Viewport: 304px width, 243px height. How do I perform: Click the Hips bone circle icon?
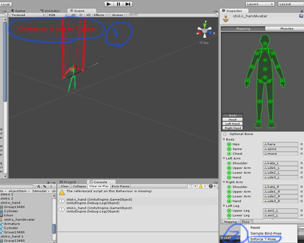click(229, 144)
